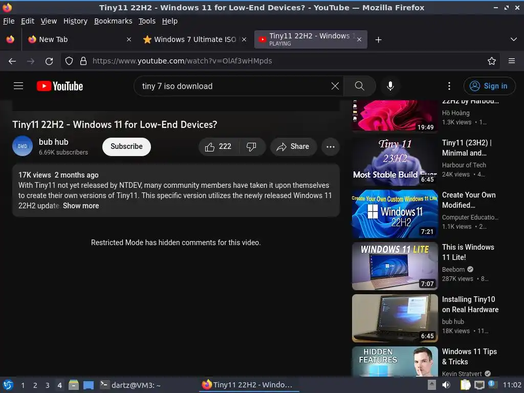524x393 pixels.
Task: Go back with the Firefox back arrow
Action: [12, 61]
